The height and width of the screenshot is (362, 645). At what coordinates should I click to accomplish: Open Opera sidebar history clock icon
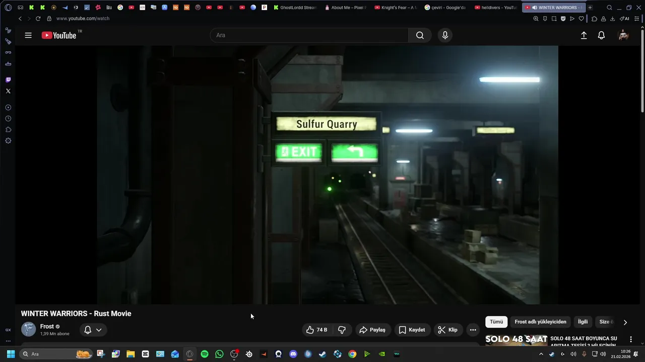click(x=8, y=119)
